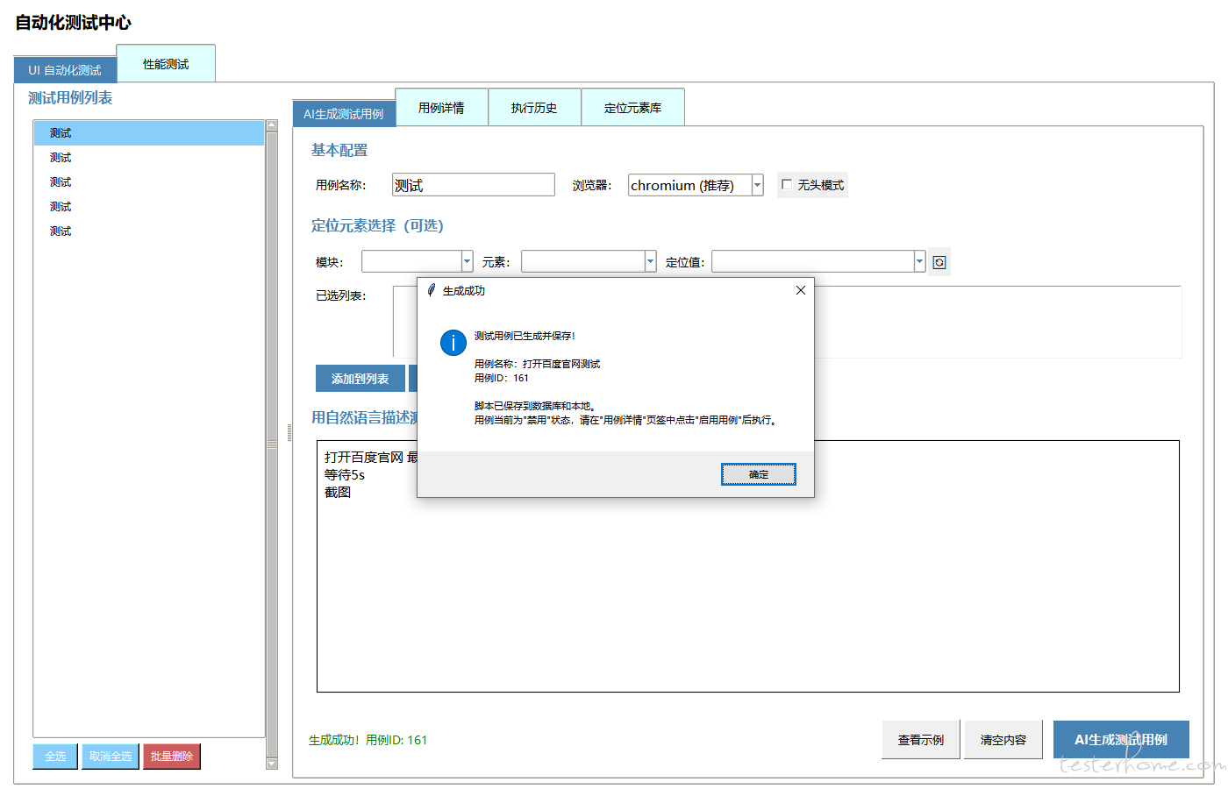Click the red 批量删除 button
This screenshot has height=789, width=1228.
point(172,756)
